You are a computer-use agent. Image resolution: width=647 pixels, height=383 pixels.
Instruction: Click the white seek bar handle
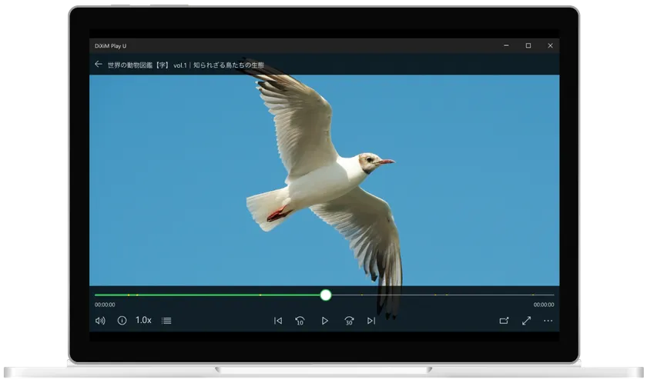(326, 295)
